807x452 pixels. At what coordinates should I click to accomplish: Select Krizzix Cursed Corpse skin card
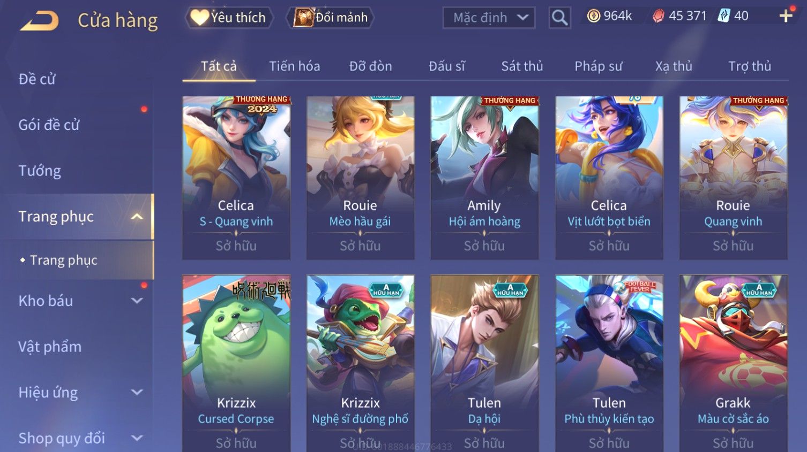236,363
